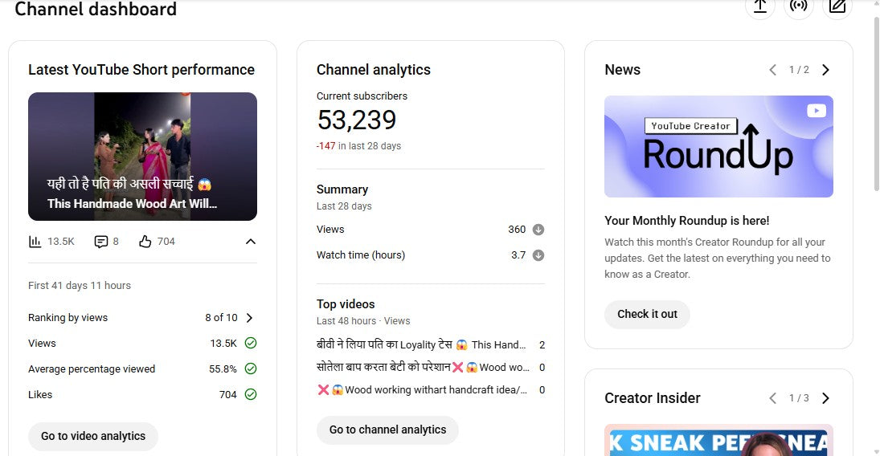Click the YouTube Creator Roundup banner image
The image size is (880, 456).
[718, 147]
